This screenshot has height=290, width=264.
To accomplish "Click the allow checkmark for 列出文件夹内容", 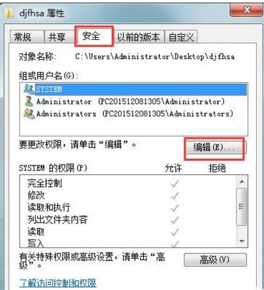I will (175, 220).
